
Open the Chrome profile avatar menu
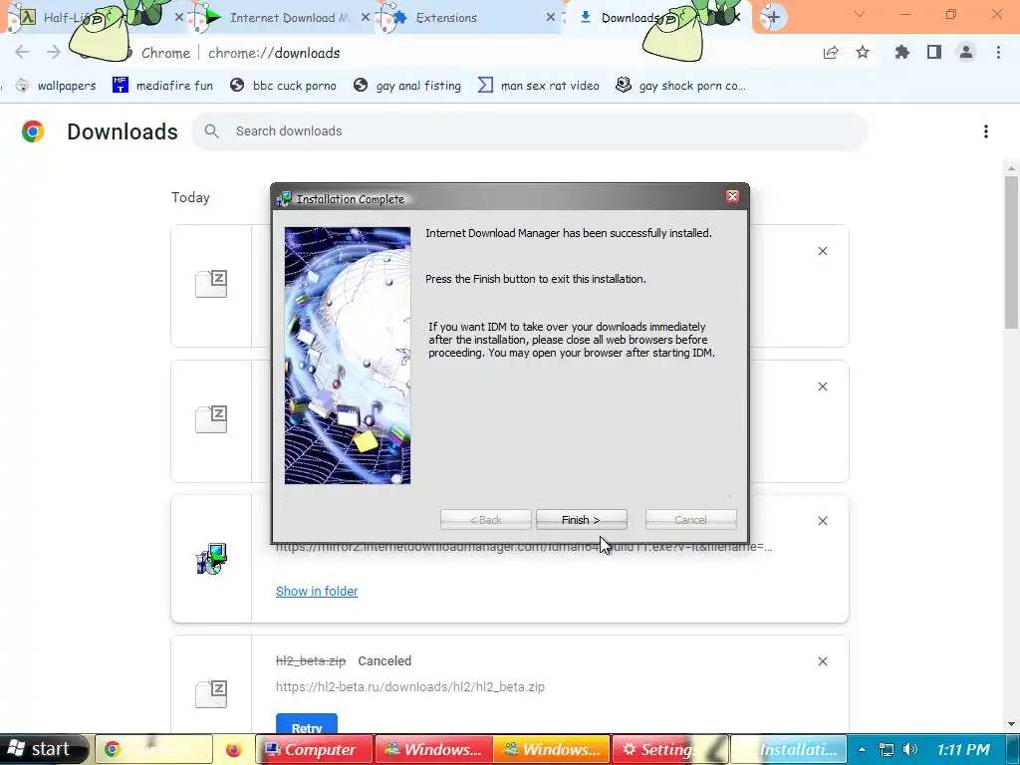(x=966, y=53)
